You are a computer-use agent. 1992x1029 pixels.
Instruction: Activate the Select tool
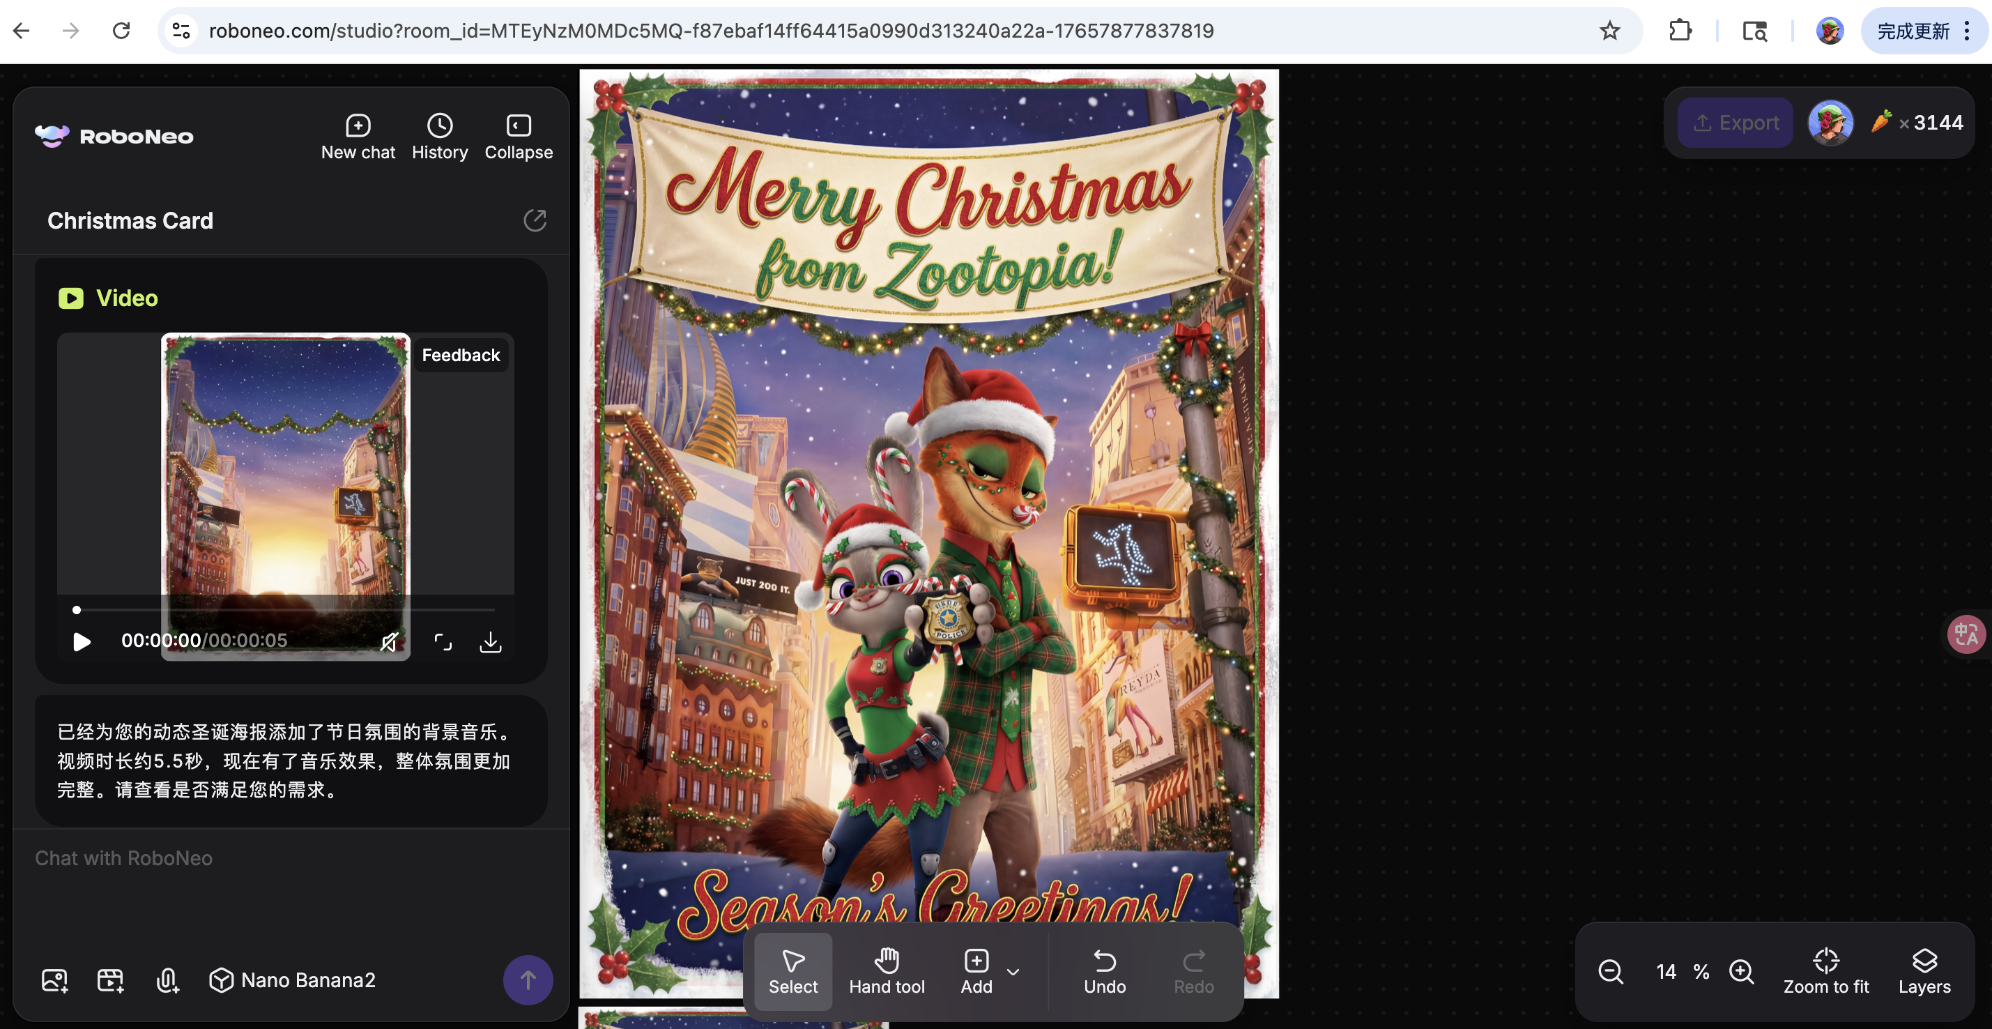tap(792, 971)
